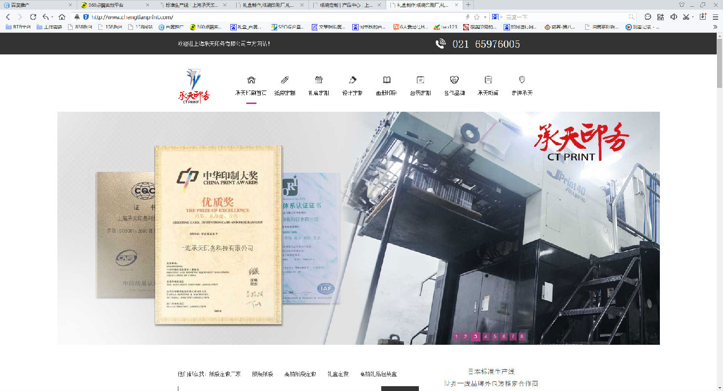Screen dimensions: 723x391
Task: Click the 服装纸袋 hot search link
Action: (x=263, y=374)
